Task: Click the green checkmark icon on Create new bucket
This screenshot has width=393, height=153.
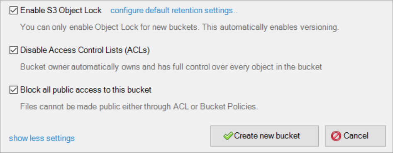Action: 228,136
